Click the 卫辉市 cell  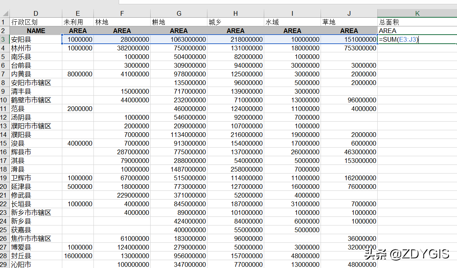pos(36,178)
